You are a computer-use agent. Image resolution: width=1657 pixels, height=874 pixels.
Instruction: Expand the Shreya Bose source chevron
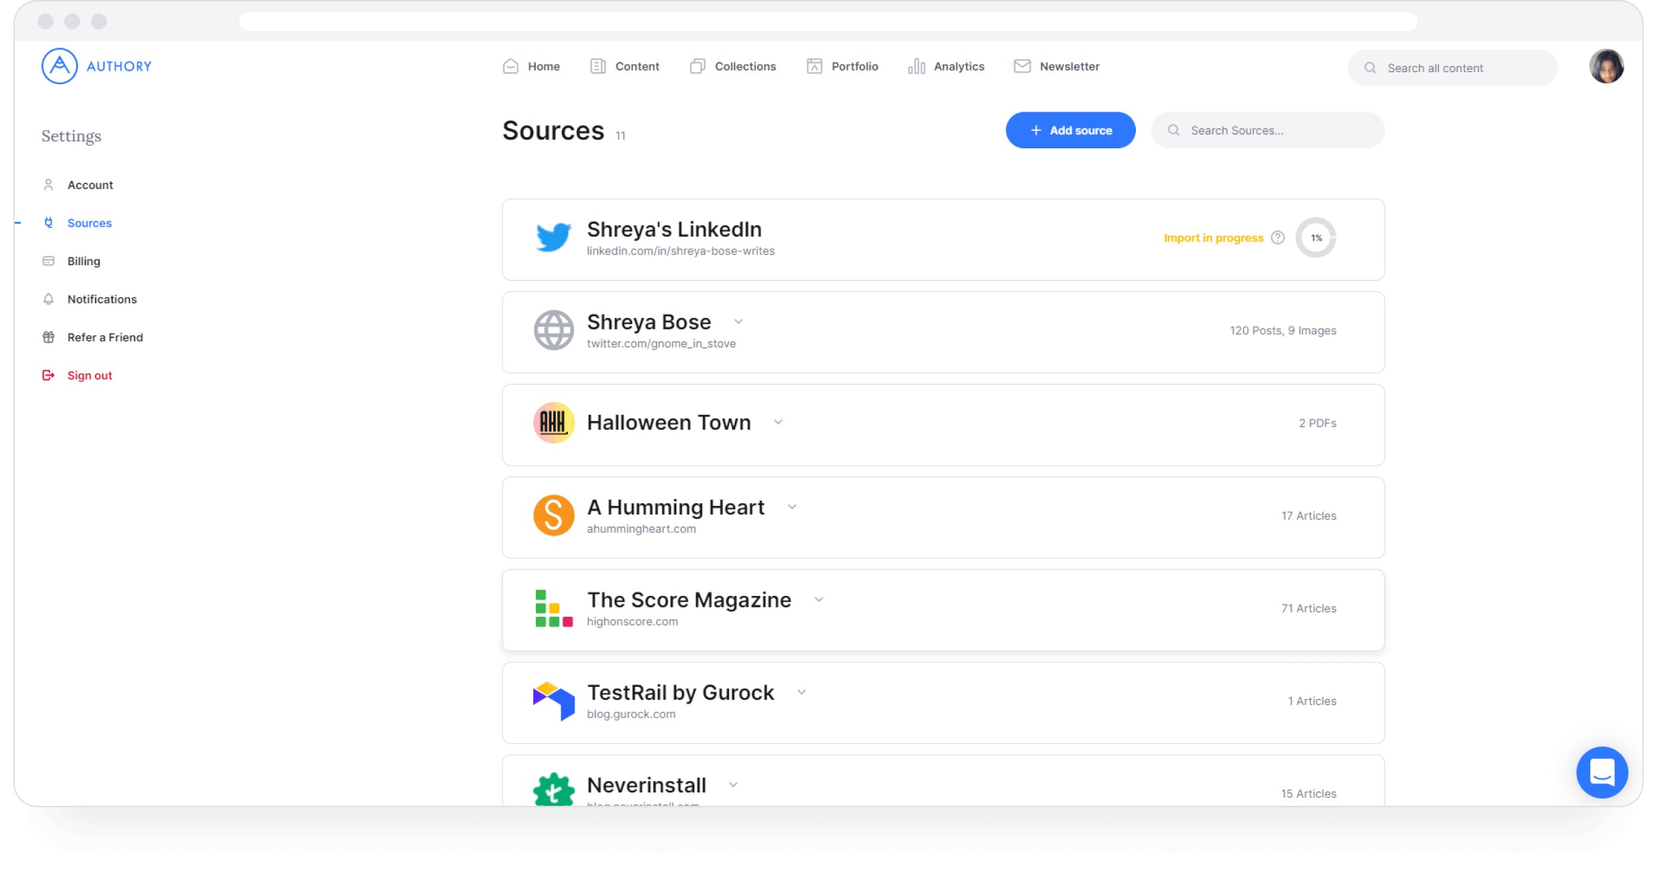[738, 321]
